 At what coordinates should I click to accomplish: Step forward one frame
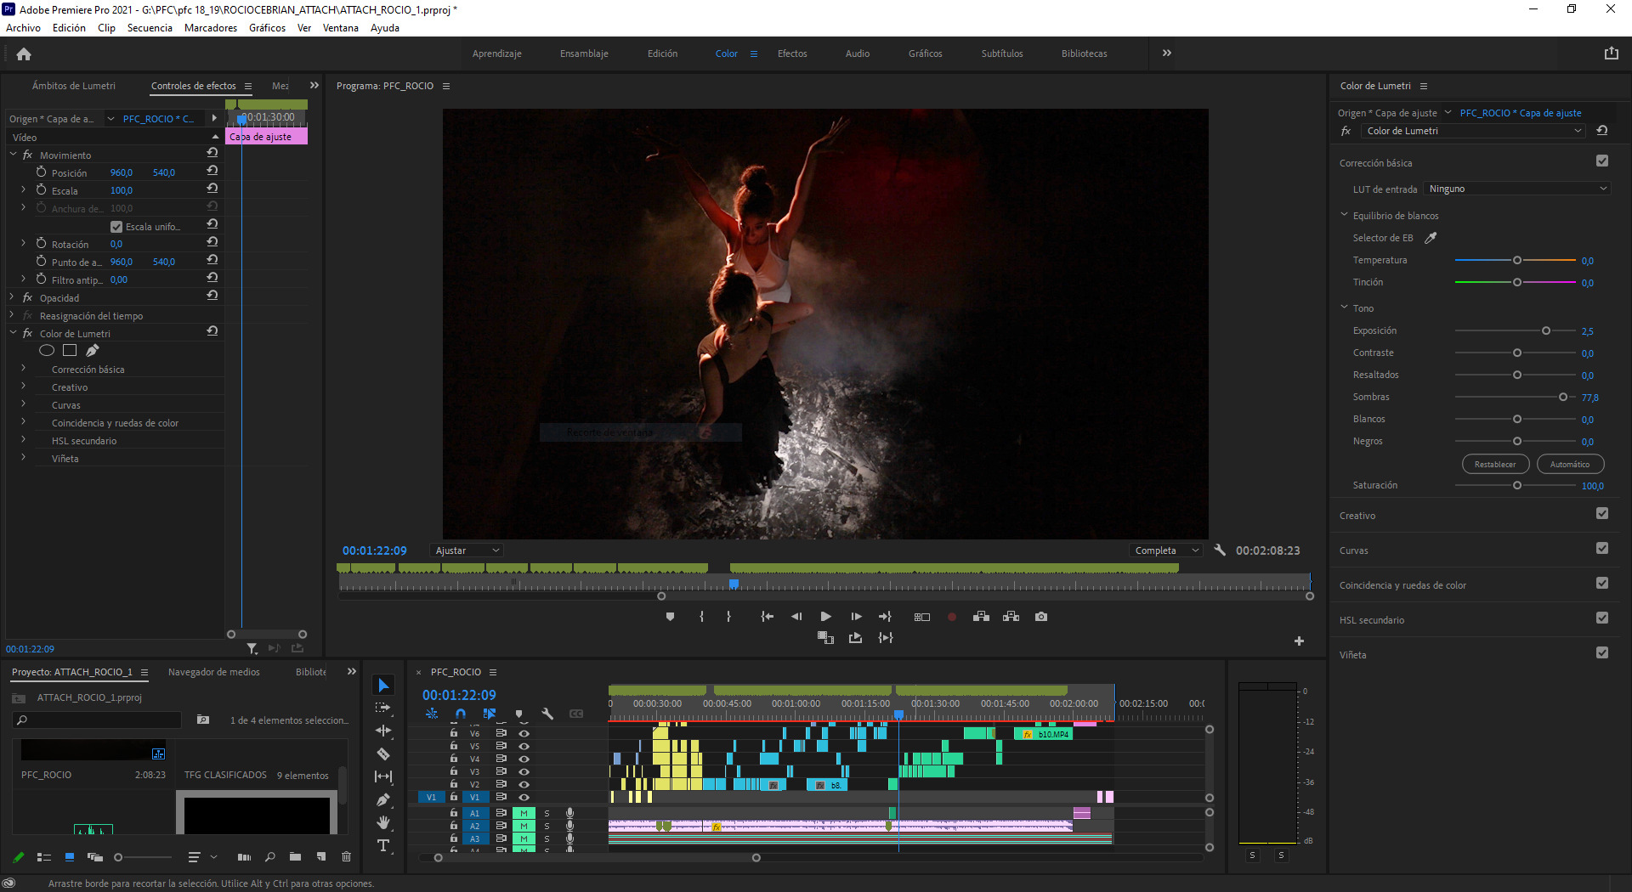click(856, 617)
